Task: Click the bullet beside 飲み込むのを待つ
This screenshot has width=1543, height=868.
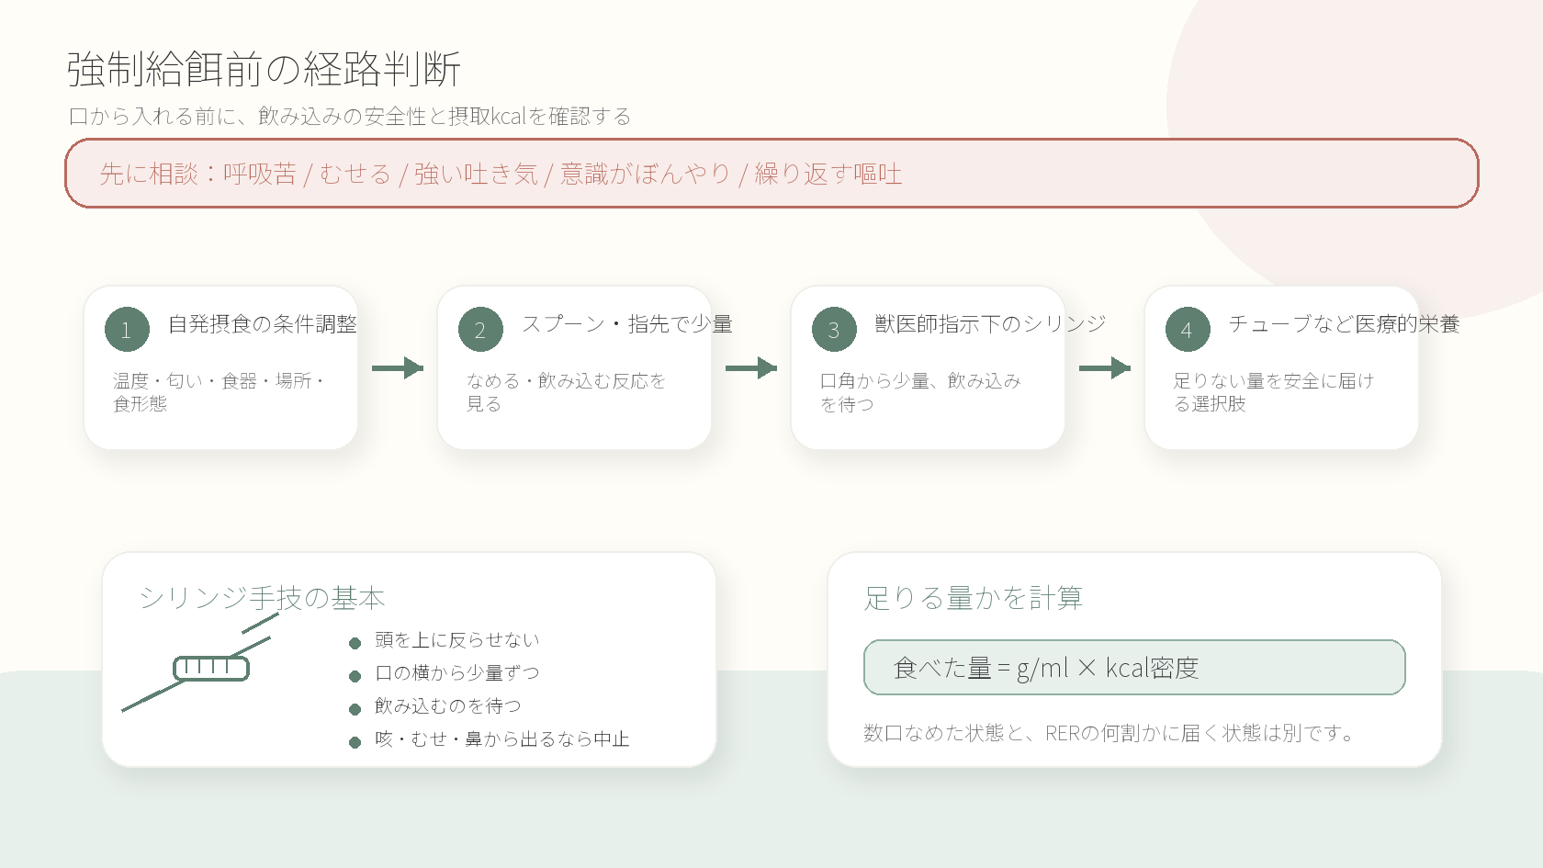Action: coord(355,709)
